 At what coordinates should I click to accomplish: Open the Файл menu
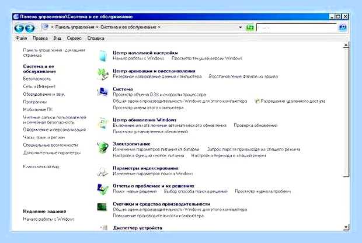pos(21,38)
